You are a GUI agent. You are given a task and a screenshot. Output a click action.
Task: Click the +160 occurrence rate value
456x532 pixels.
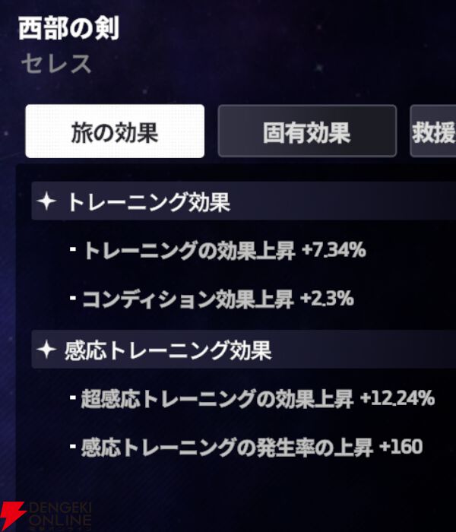pos(401,447)
